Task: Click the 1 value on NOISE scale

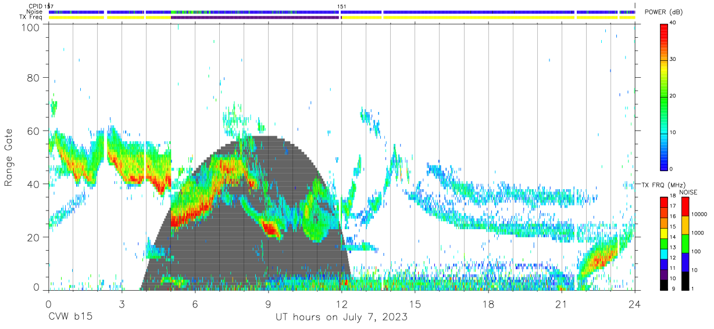Action: (693, 288)
